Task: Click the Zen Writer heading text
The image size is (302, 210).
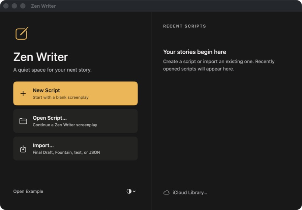Action: point(41,57)
